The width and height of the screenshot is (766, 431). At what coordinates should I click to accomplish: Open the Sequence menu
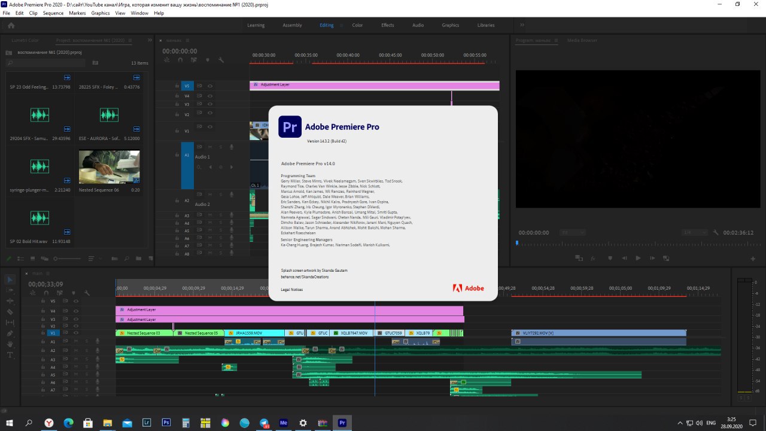tap(53, 13)
